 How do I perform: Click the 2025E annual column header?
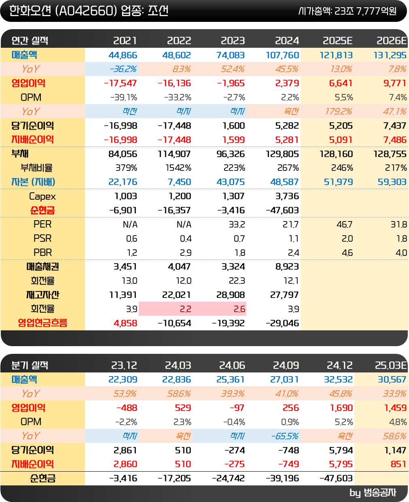(337, 40)
